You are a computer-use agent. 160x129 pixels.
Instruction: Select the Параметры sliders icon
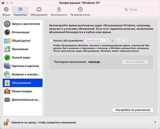tap(20, 9)
